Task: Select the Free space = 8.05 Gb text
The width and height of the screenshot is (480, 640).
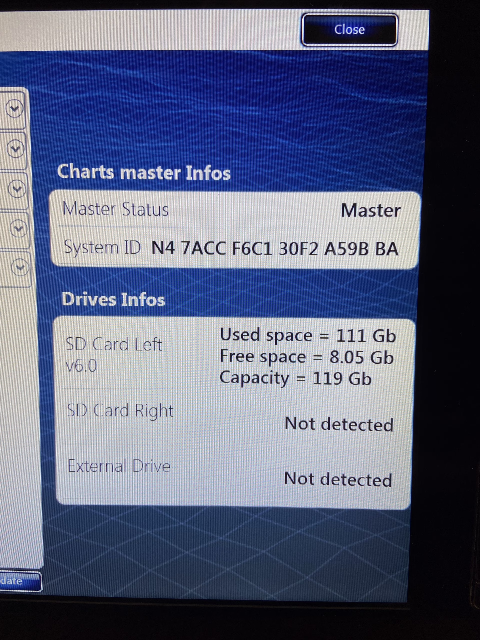Action: pos(307,357)
